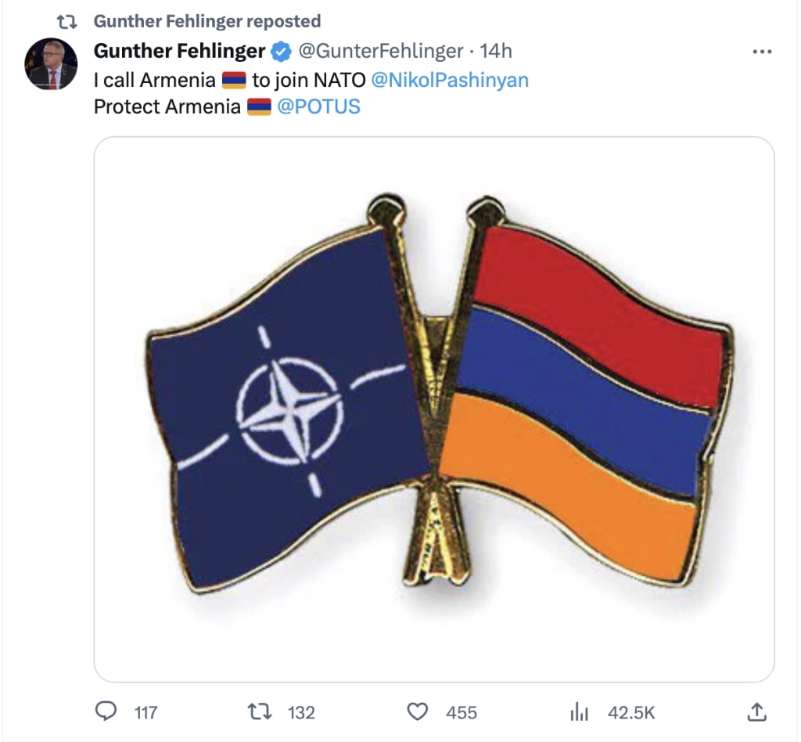Click the 455 likes count
801x742 pixels.
coord(462,712)
